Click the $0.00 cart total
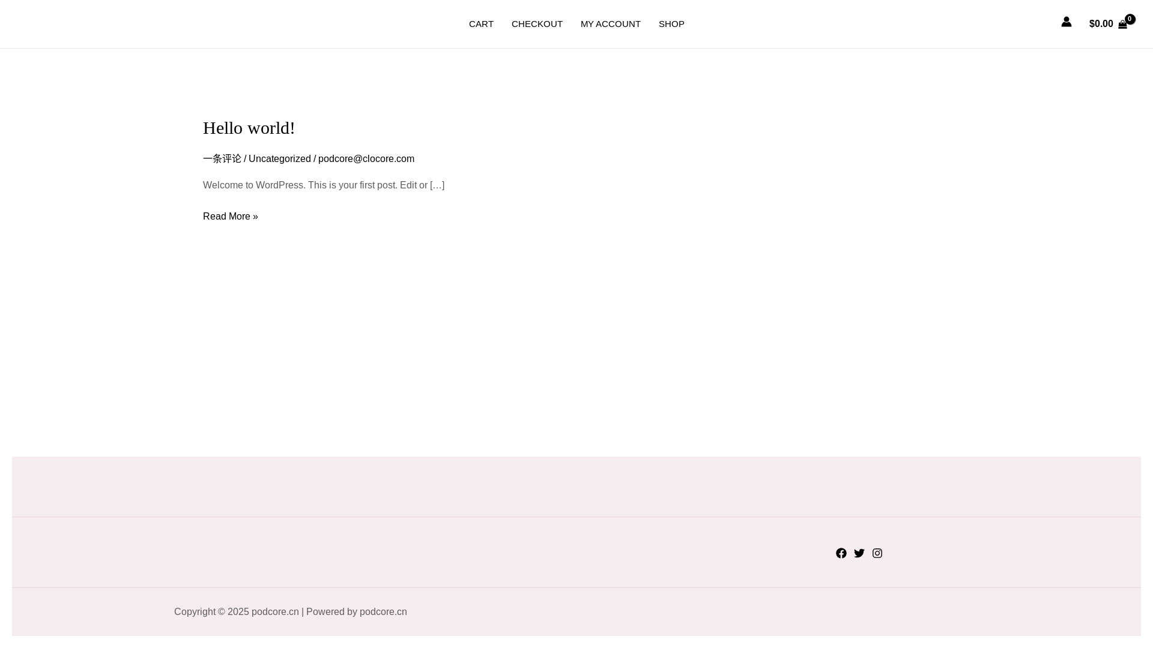The height and width of the screenshot is (648, 1153). tap(1101, 24)
